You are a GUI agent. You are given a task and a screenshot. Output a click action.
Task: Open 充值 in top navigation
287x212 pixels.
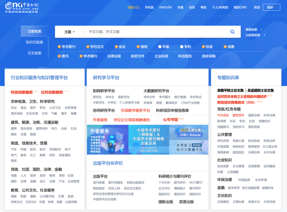point(180,7)
